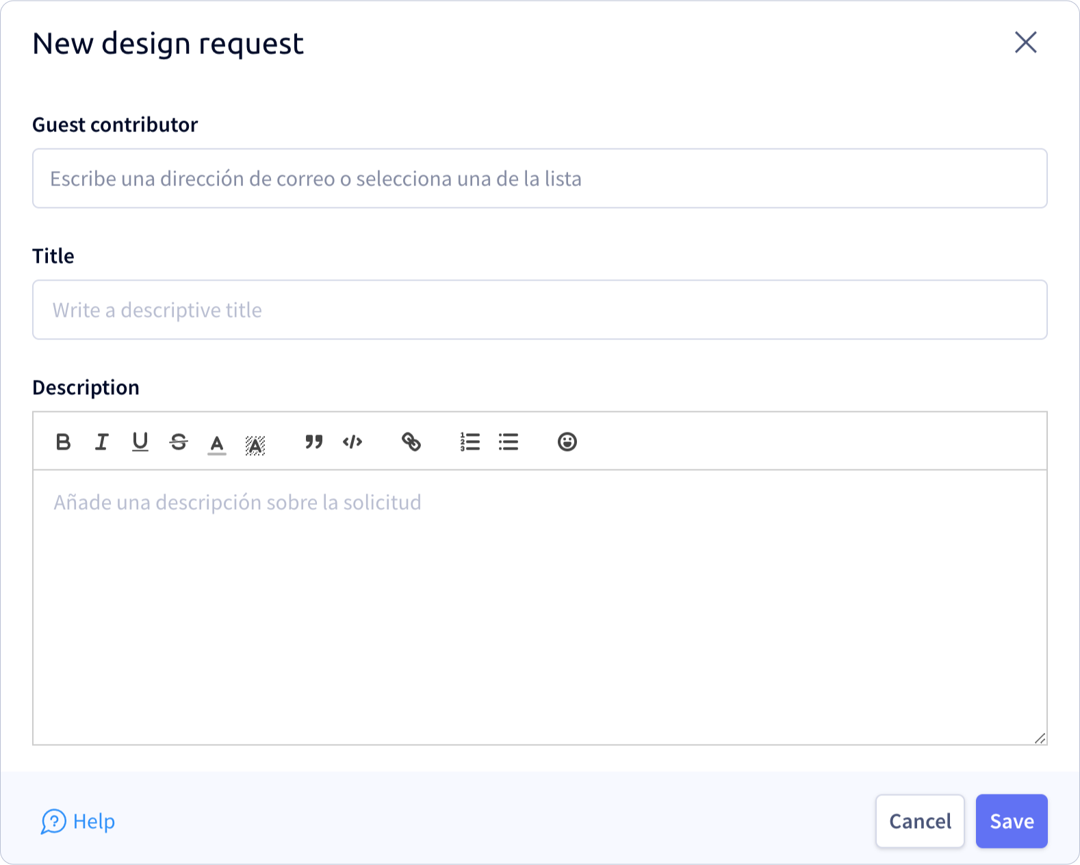
Task: Click the Help speech-bubble icon
Action: coord(53,822)
